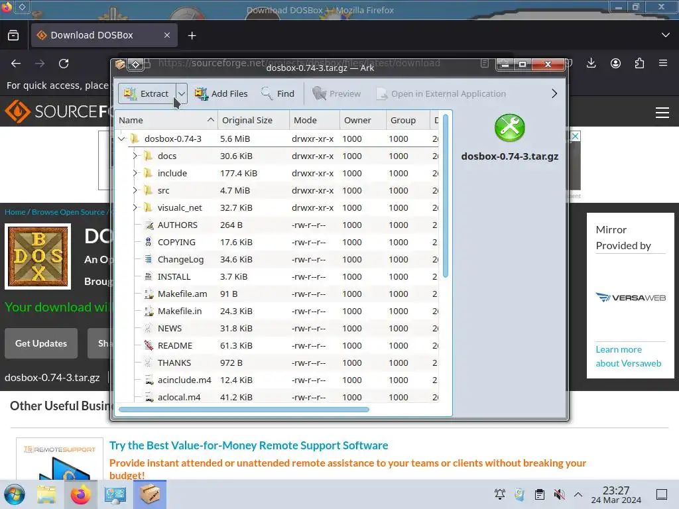Viewport: 679px width, 509px height.
Task: Select the acinclude.m4 file icon
Action: click(x=149, y=380)
